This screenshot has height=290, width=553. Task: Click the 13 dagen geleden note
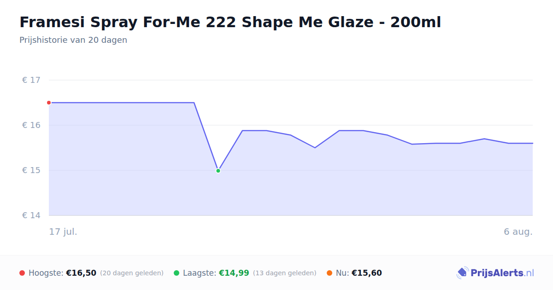pos(285,273)
